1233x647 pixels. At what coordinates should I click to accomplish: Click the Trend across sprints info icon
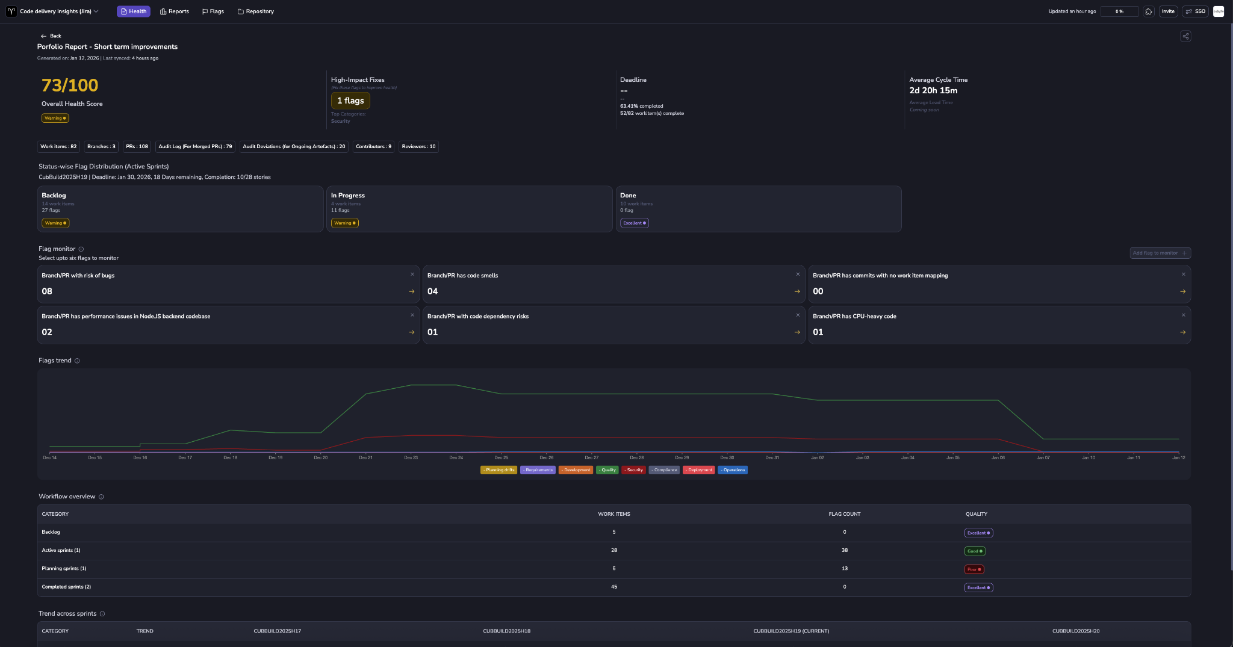pos(102,614)
